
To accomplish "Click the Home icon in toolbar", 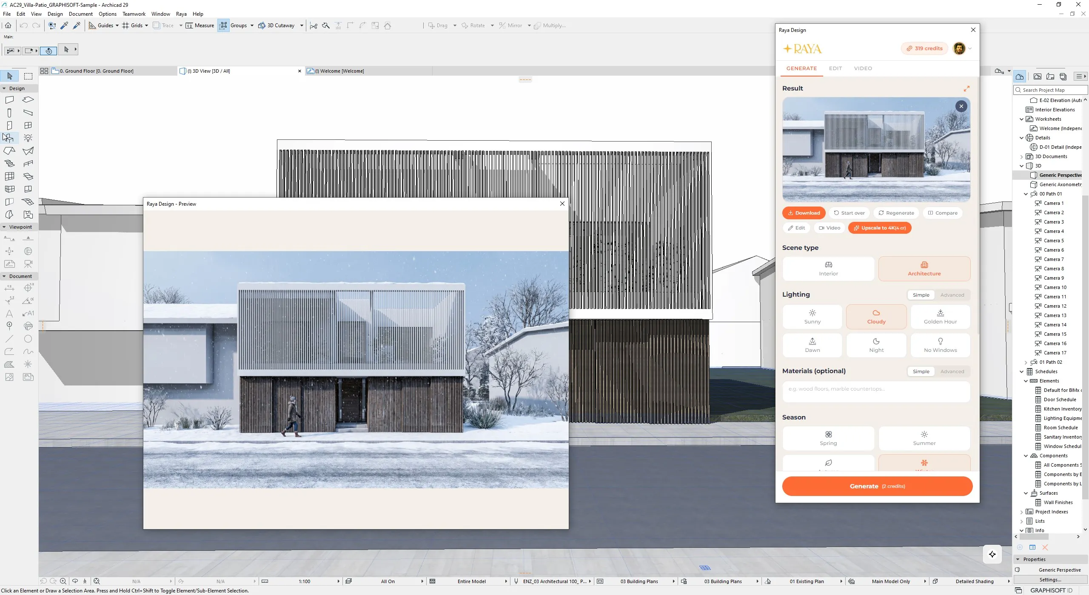I will coord(8,25).
